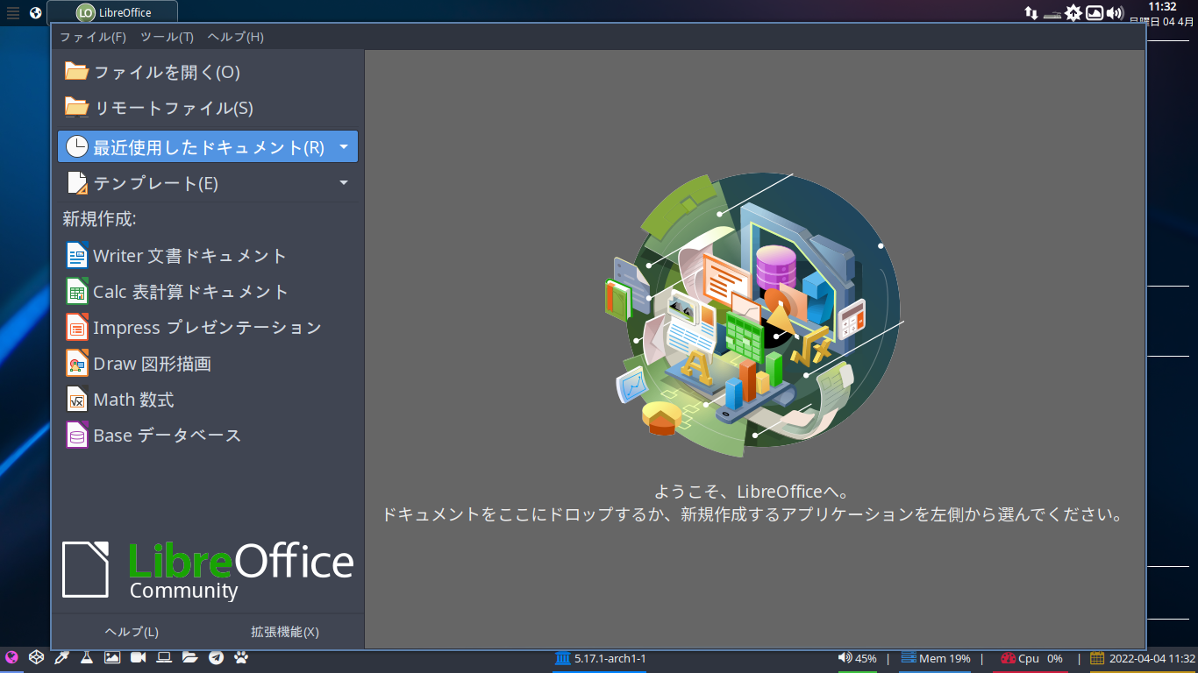This screenshot has height=673, width=1198.
Task: Click the 3D cube icon in bottom panel
Action: click(36, 657)
